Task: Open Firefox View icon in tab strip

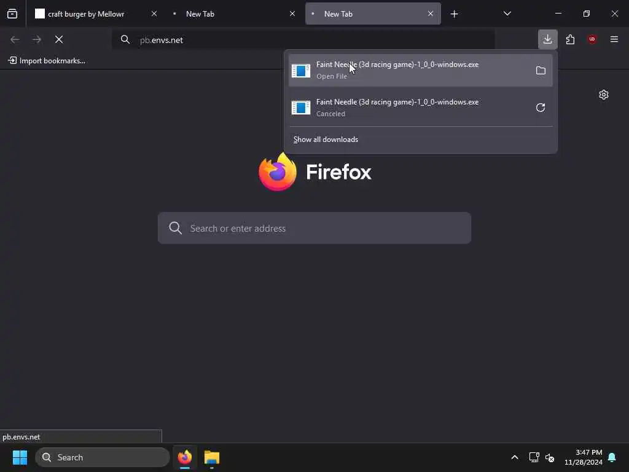Action: pyautogui.click(x=12, y=14)
